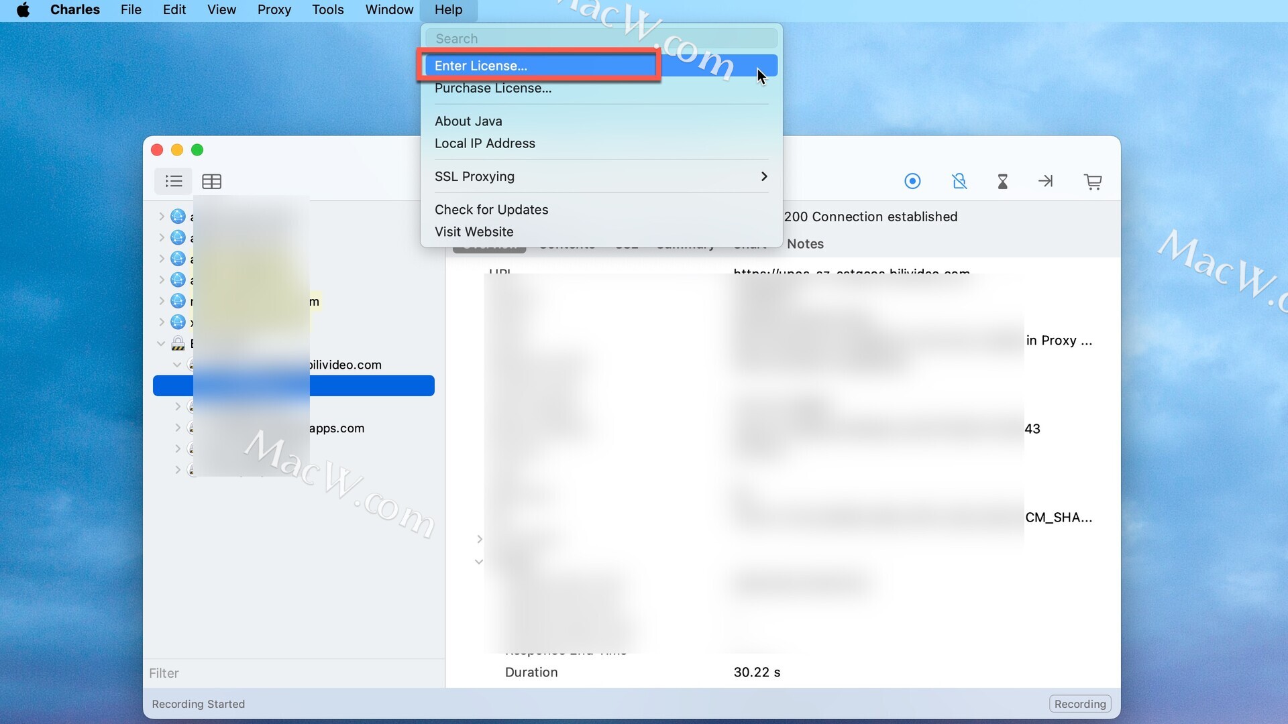Toggle SSL proxying padlock icon

[959, 181]
